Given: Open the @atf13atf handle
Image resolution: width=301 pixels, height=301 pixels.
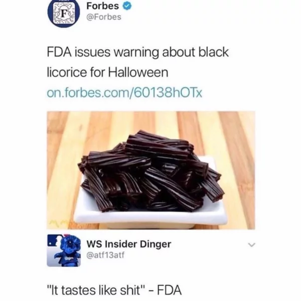Looking at the screenshot, I should 105,255.
